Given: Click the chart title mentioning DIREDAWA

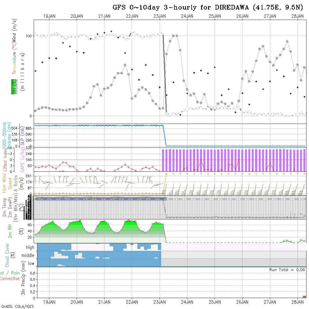Looking at the screenshot, I should click(x=208, y=8).
